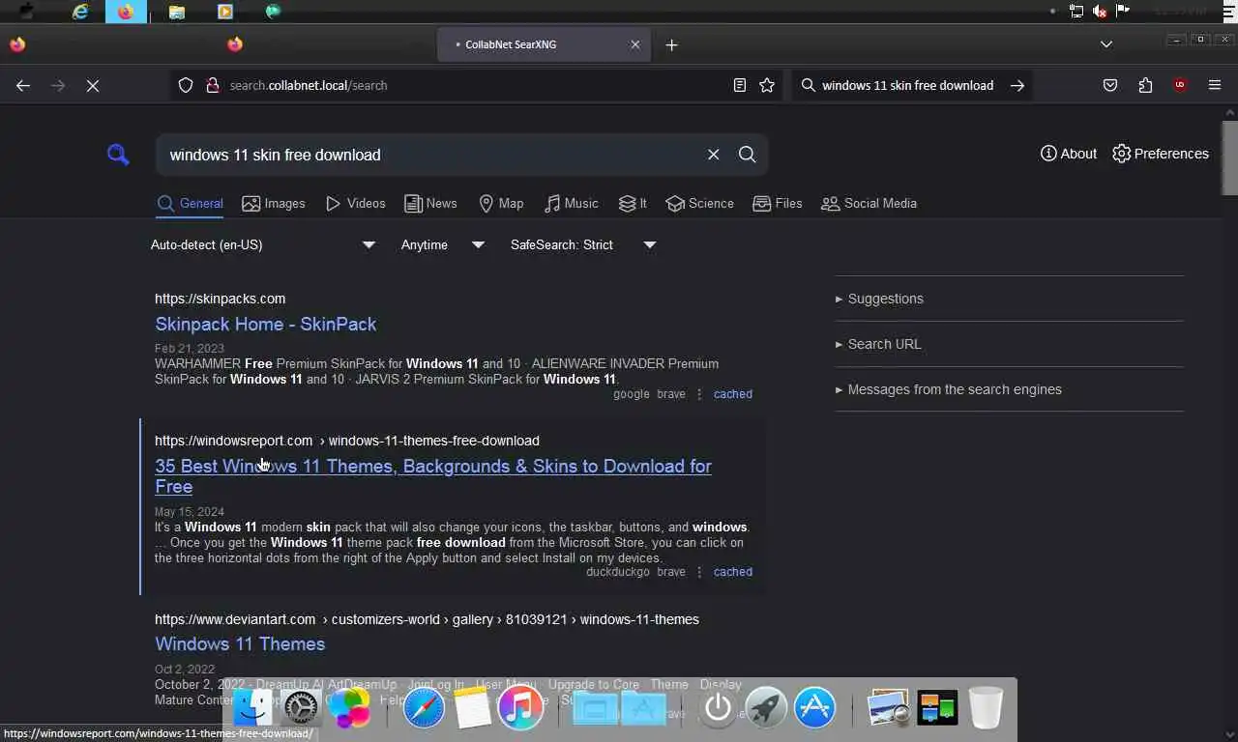The height and width of the screenshot is (742, 1238).
Task: Open options menu for SkinPack result
Action: pyautogui.click(x=699, y=394)
